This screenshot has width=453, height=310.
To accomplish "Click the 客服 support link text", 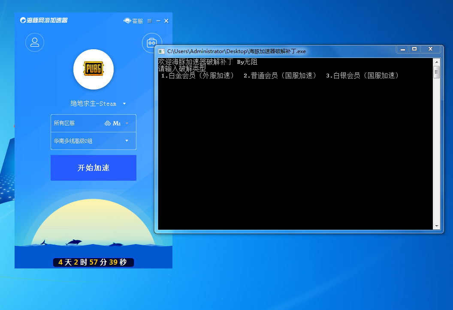I will point(137,21).
